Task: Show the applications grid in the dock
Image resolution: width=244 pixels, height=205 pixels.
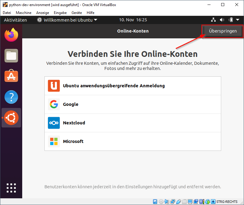Action: [11, 188]
